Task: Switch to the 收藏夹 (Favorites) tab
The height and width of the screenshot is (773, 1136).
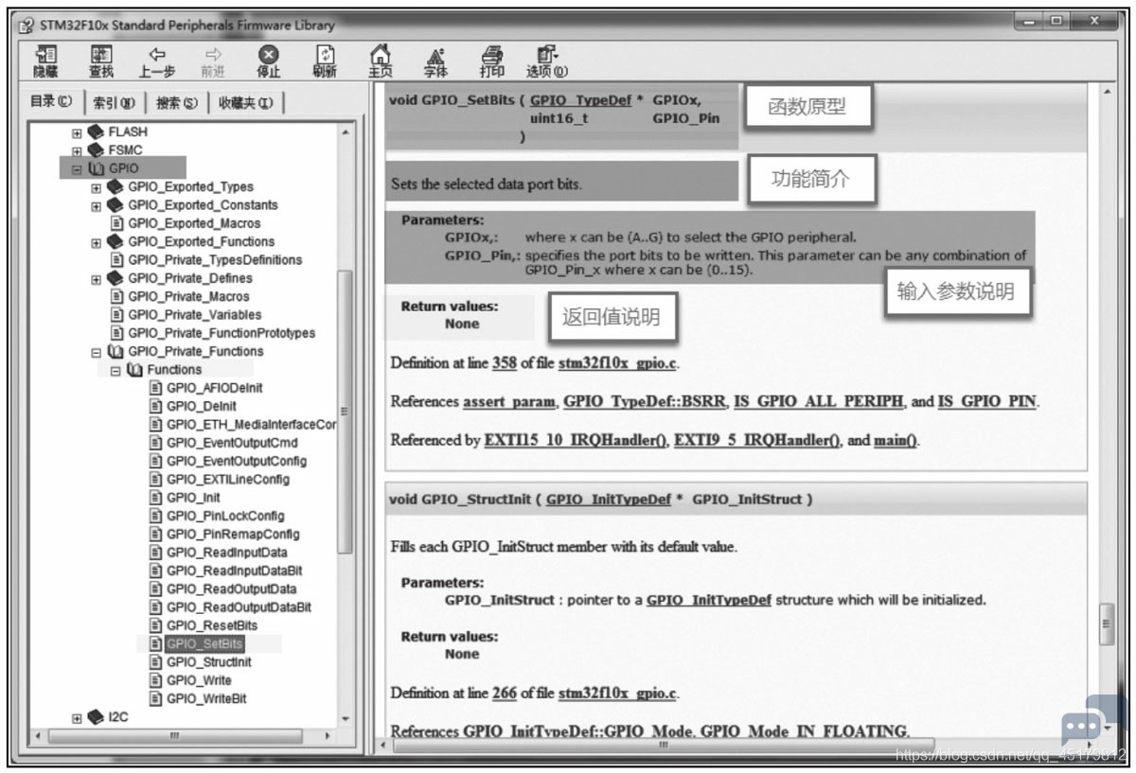Action: click(245, 103)
